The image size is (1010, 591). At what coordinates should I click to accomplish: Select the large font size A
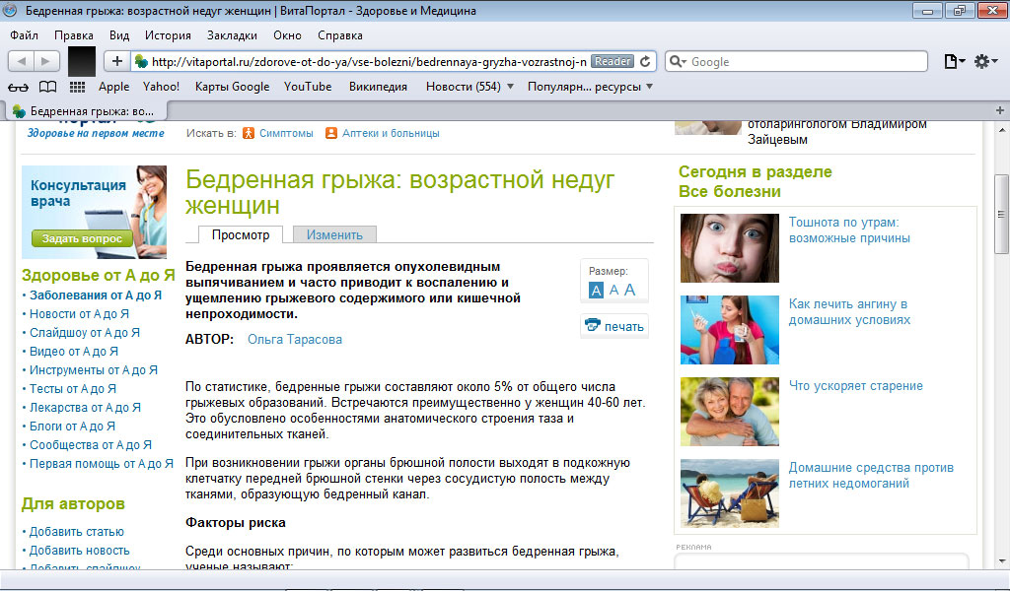pyautogui.click(x=630, y=290)
